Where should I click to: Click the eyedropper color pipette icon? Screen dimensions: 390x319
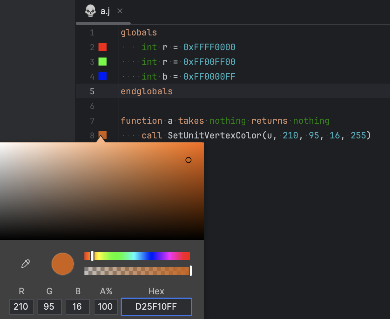26,264
